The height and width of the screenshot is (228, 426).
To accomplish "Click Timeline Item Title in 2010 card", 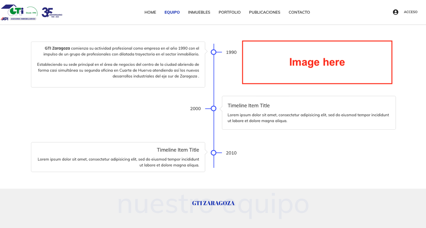I will tap(178, 150).
